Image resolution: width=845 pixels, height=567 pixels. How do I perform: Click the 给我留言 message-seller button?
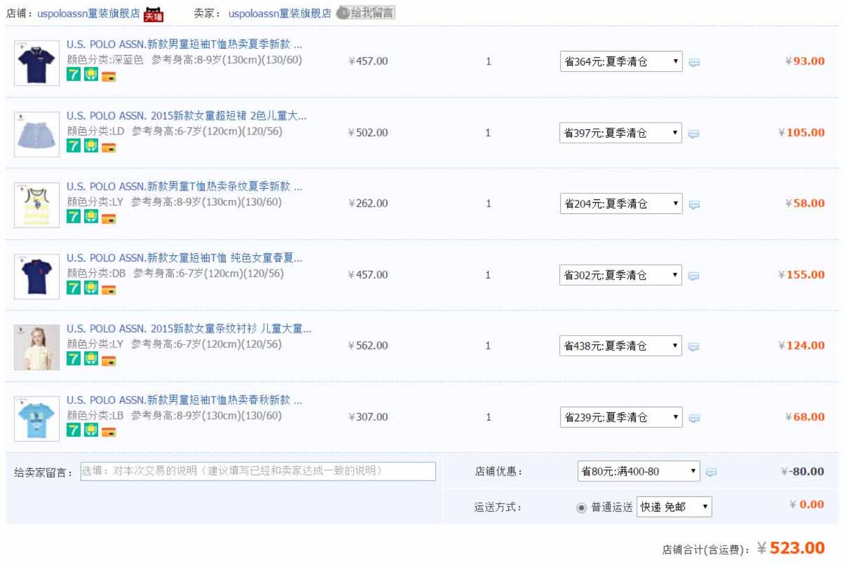[366, 13]
